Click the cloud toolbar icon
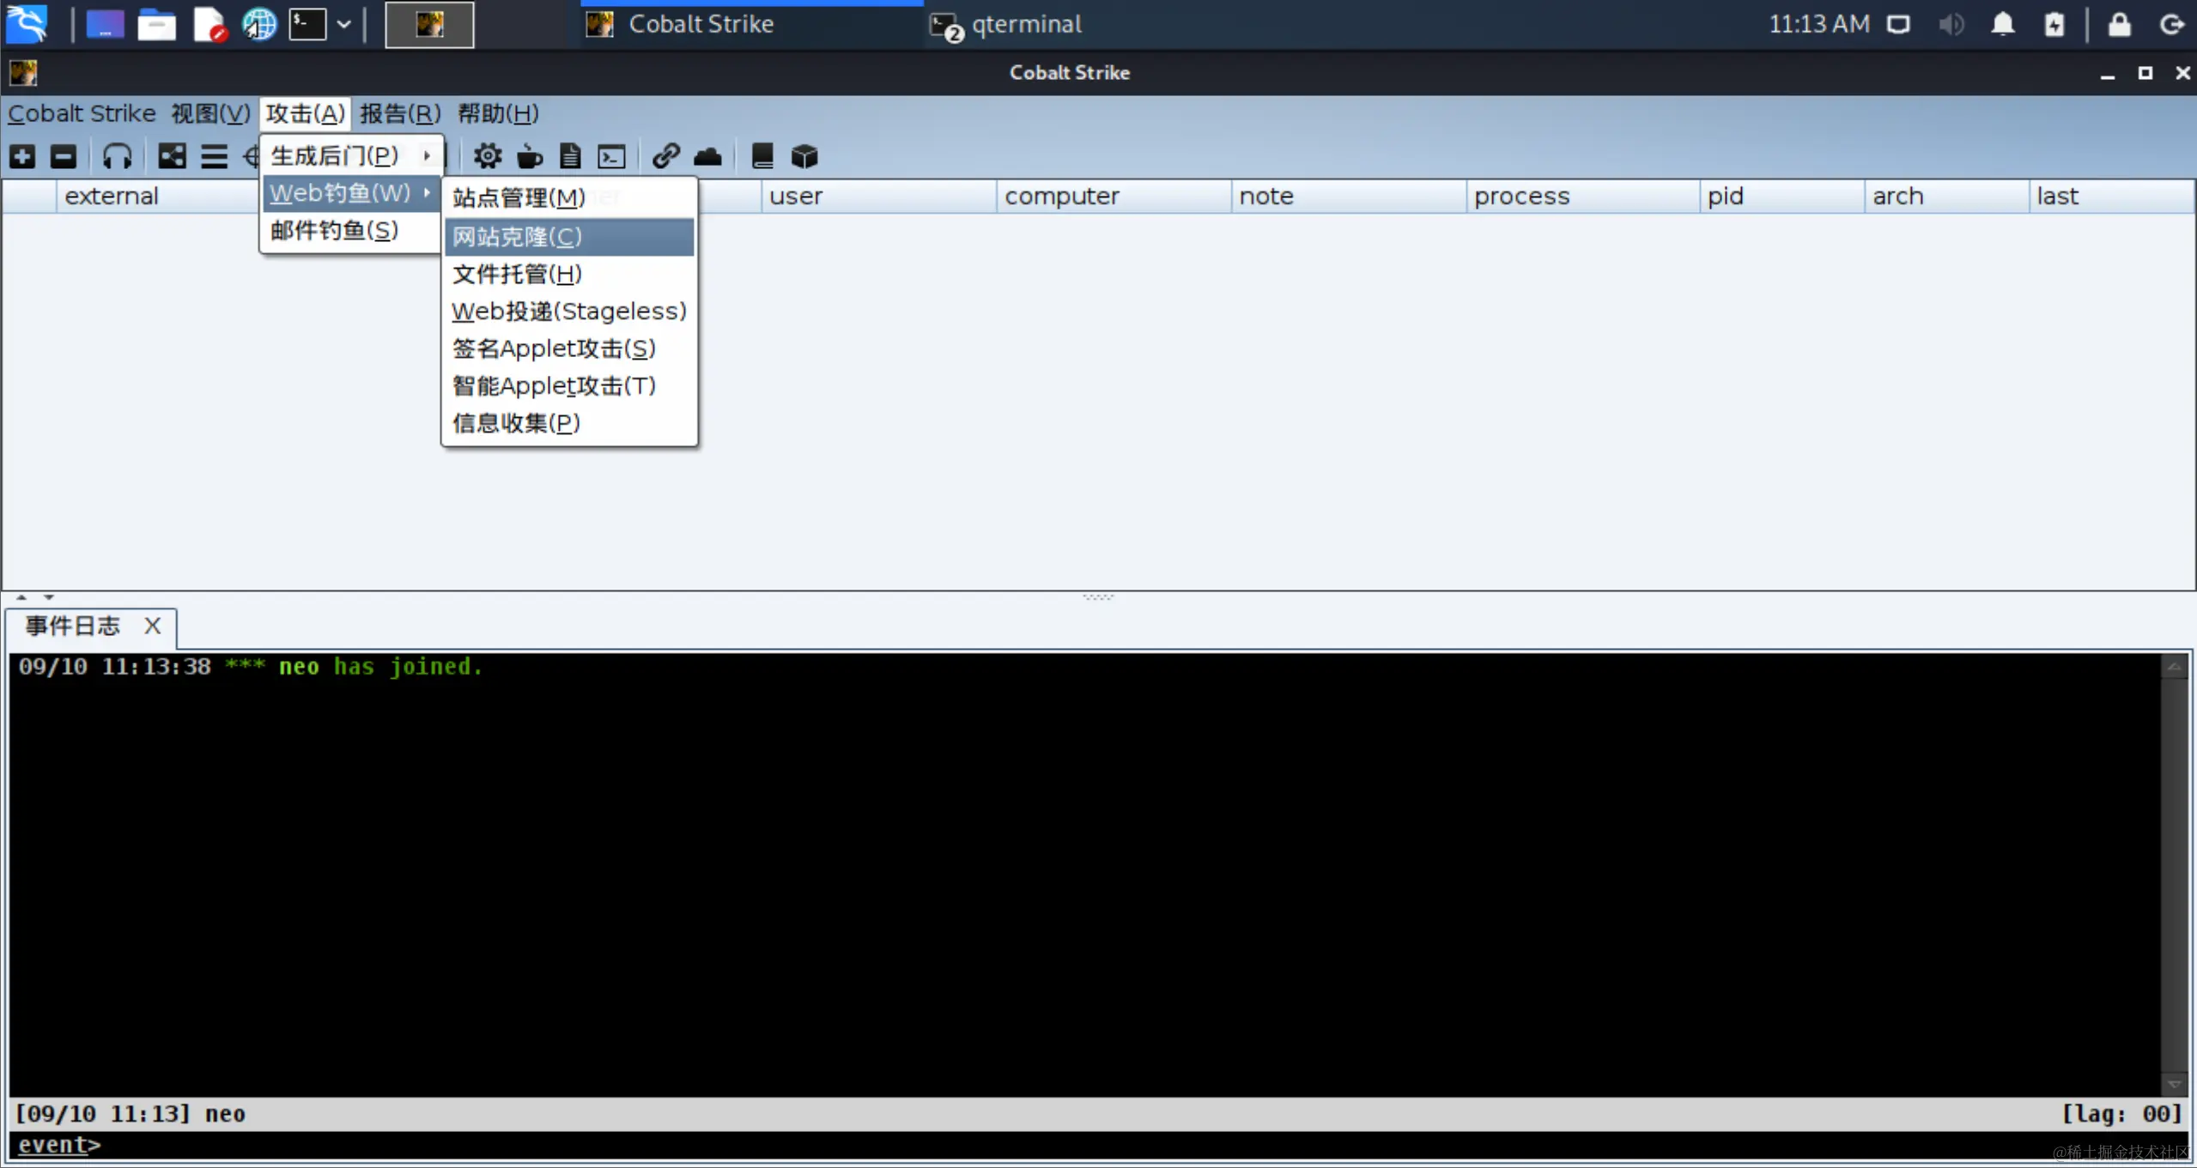The image size is (2197, 1168). coord(708,156)
